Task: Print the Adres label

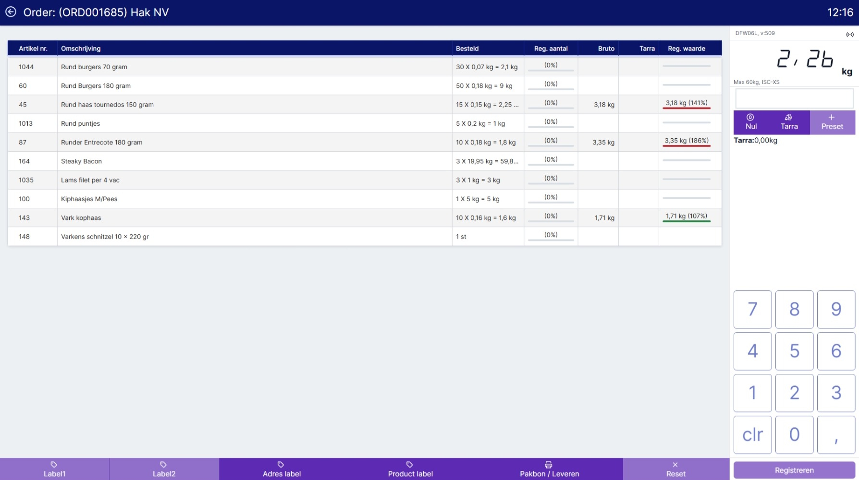Action: pyautogui.click(x=282, y=469)
